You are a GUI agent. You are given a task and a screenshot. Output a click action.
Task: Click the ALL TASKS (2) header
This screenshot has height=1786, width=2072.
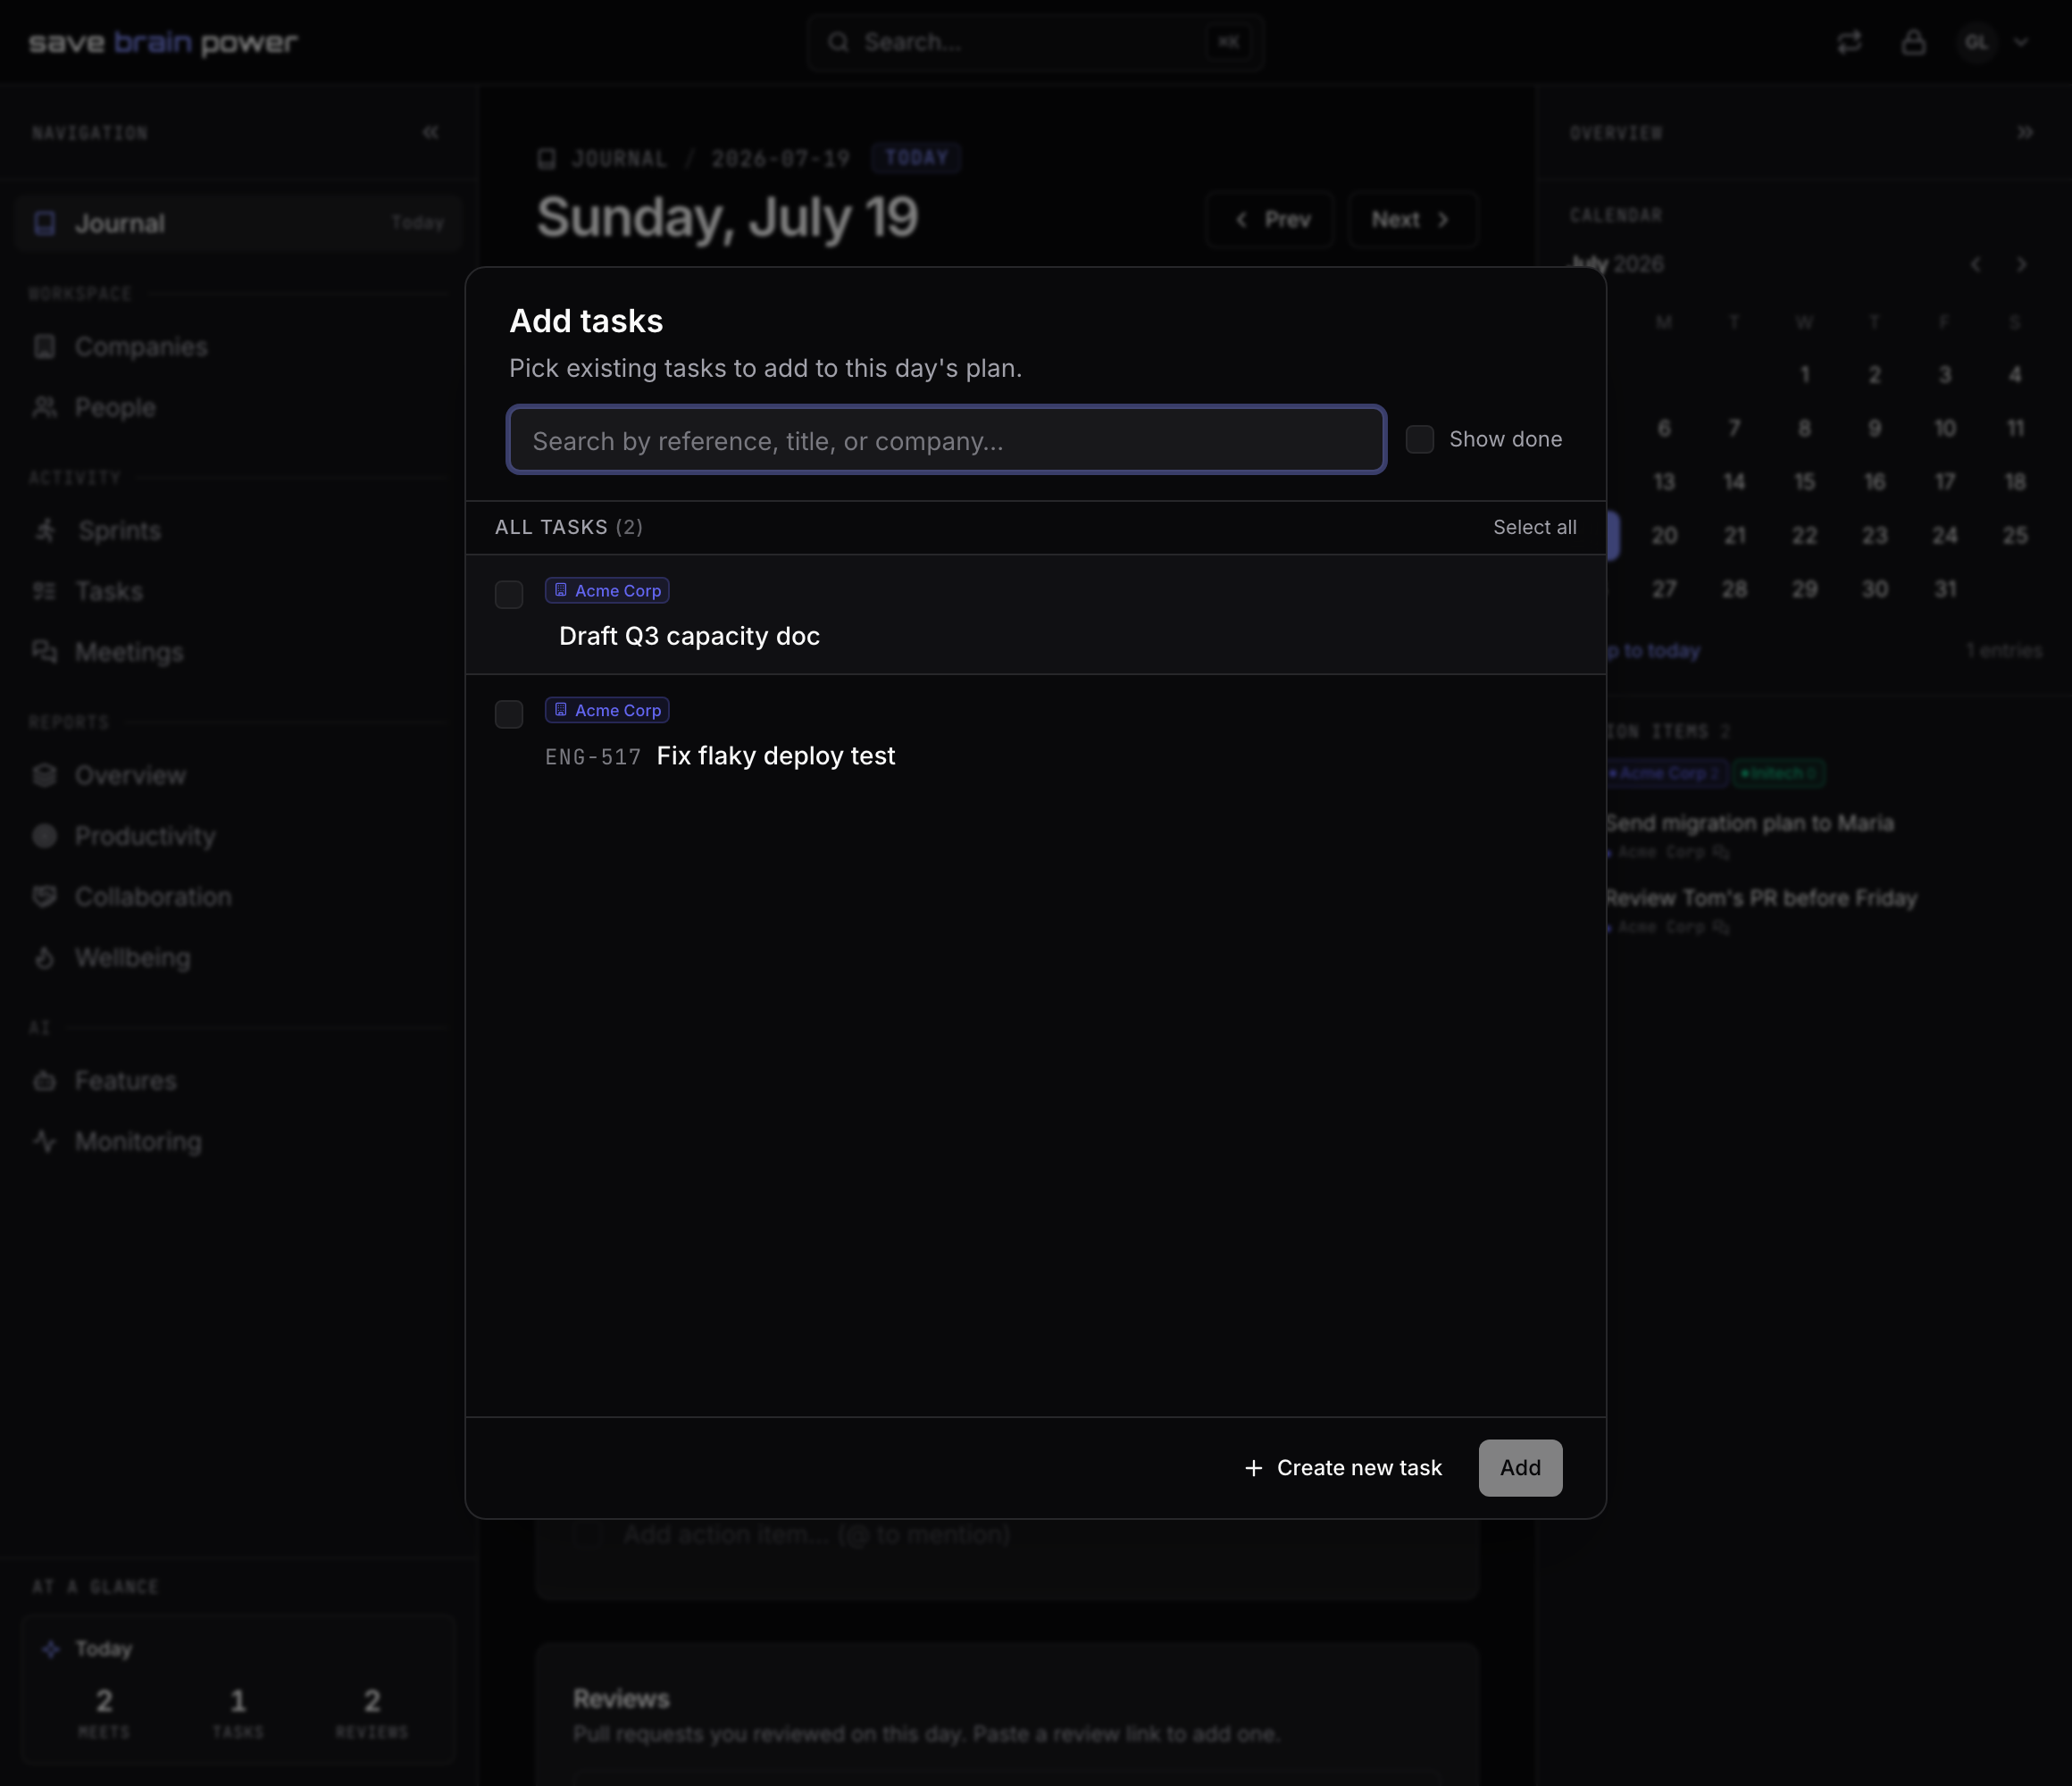click(569, 527)
